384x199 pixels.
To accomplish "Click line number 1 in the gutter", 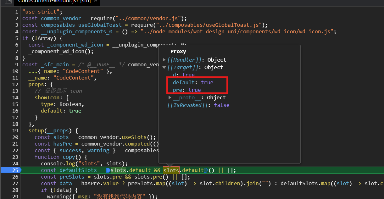I will pyautogui.click(x=17, y=12).
